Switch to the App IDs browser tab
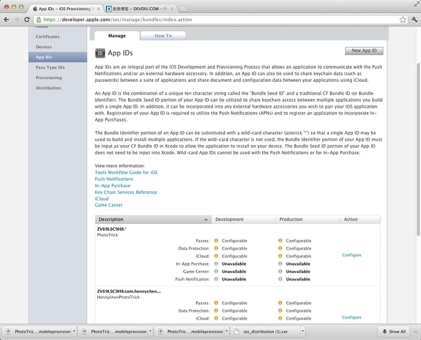 pyautogui.click(x=65, y=9)
